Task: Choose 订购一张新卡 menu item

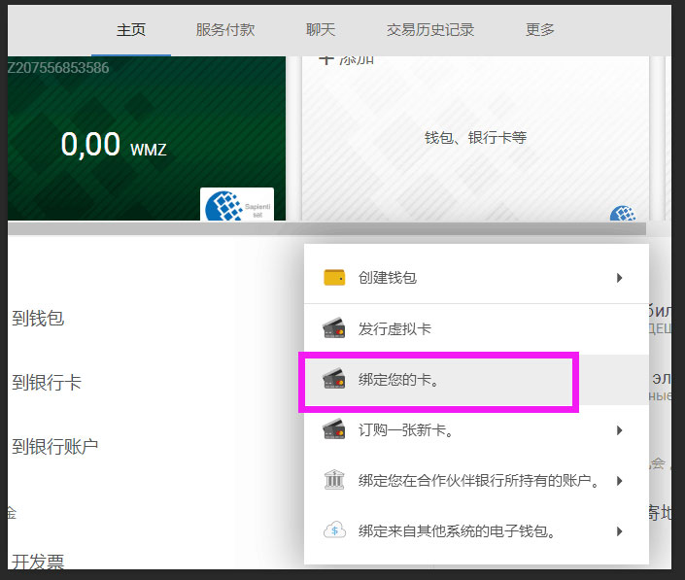Action: click(x=476, y=430)
